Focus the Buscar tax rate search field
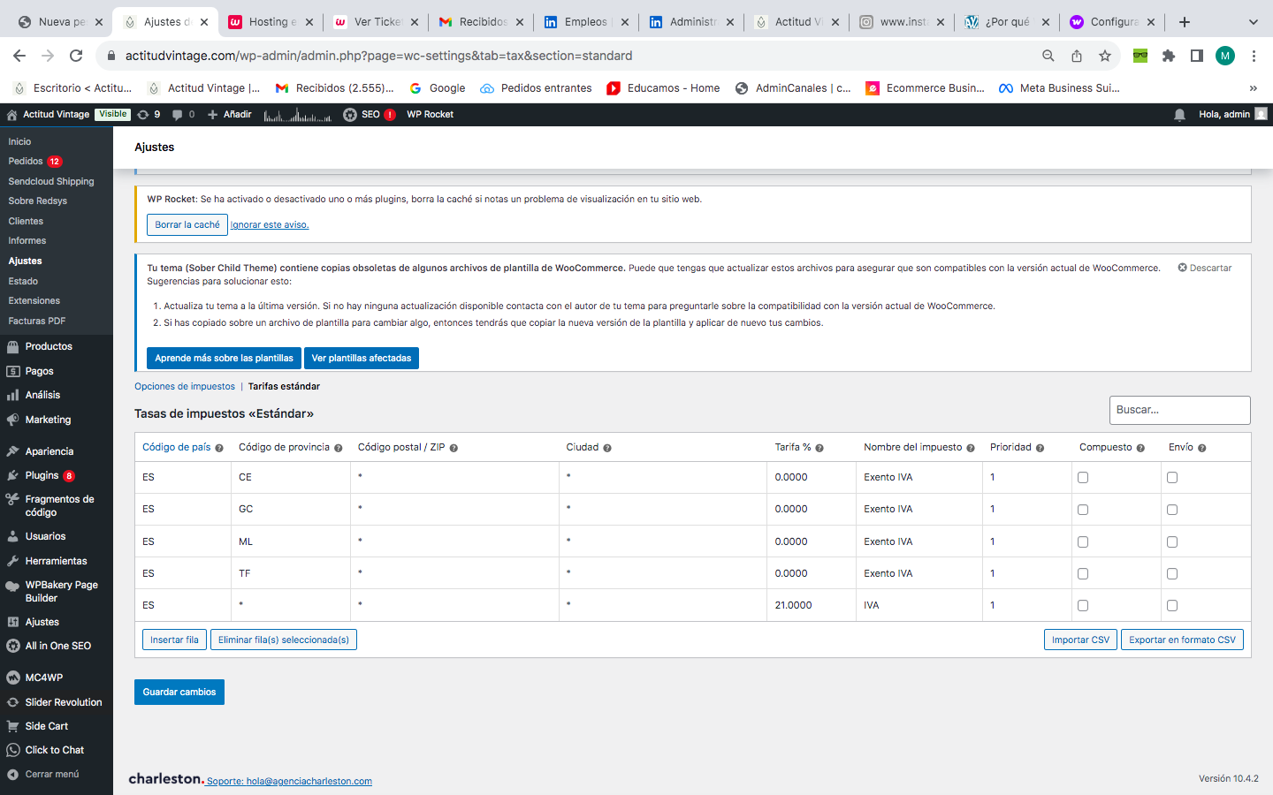This screenshot has height=795, width=1273. coord(1179,410)
